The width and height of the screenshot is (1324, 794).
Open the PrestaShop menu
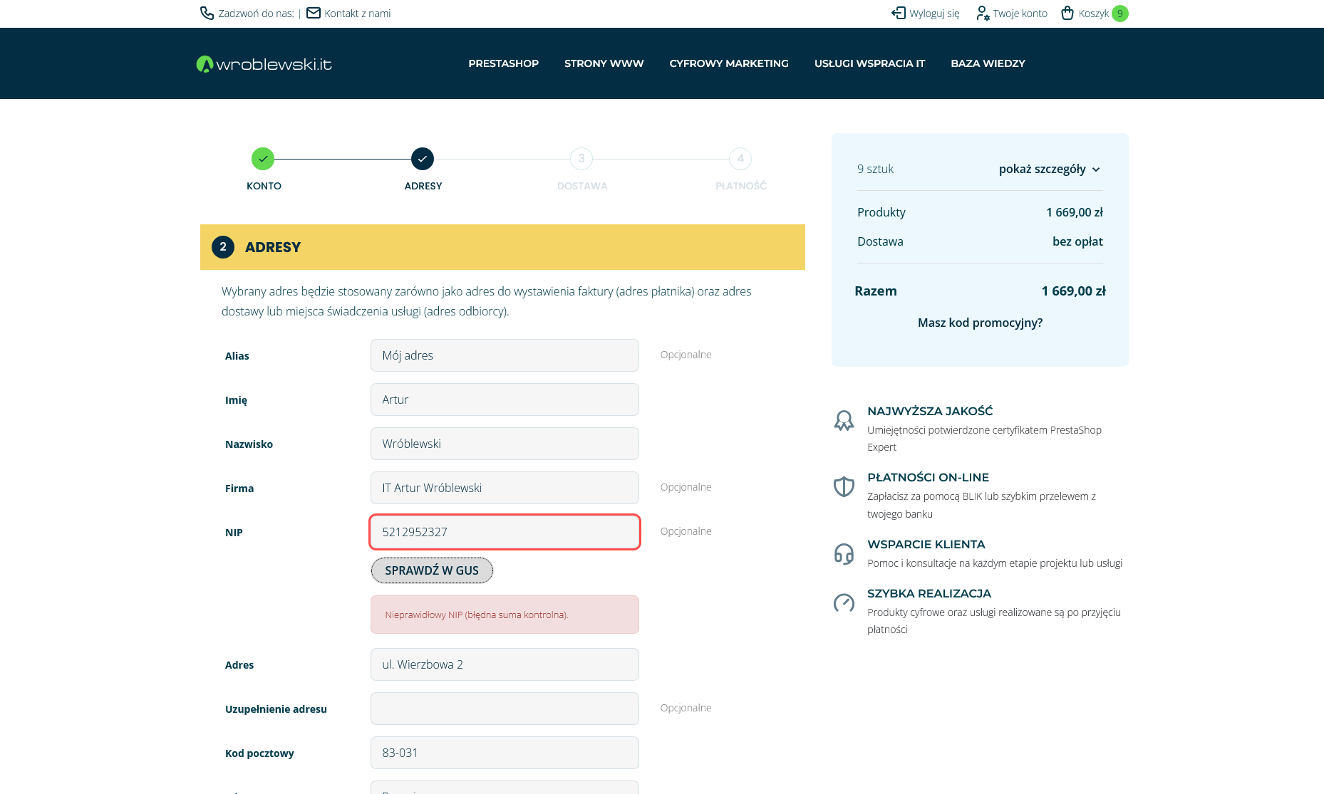pyautogui.click(x=503, y=63)
